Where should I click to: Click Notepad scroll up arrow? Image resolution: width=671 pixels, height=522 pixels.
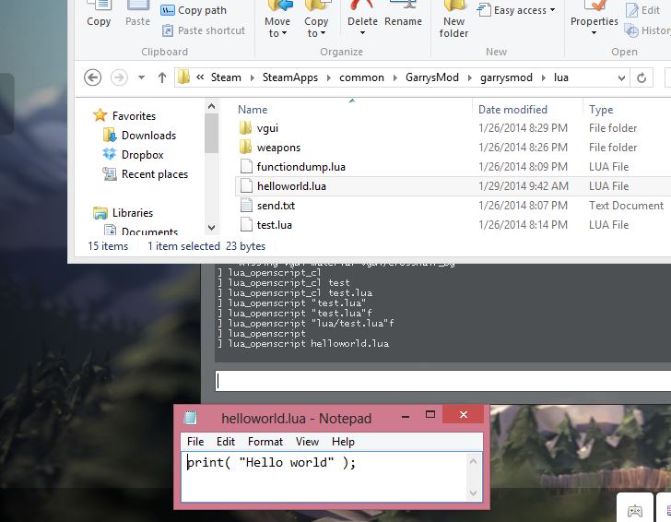pyautogui.click(x=474, y=461)
